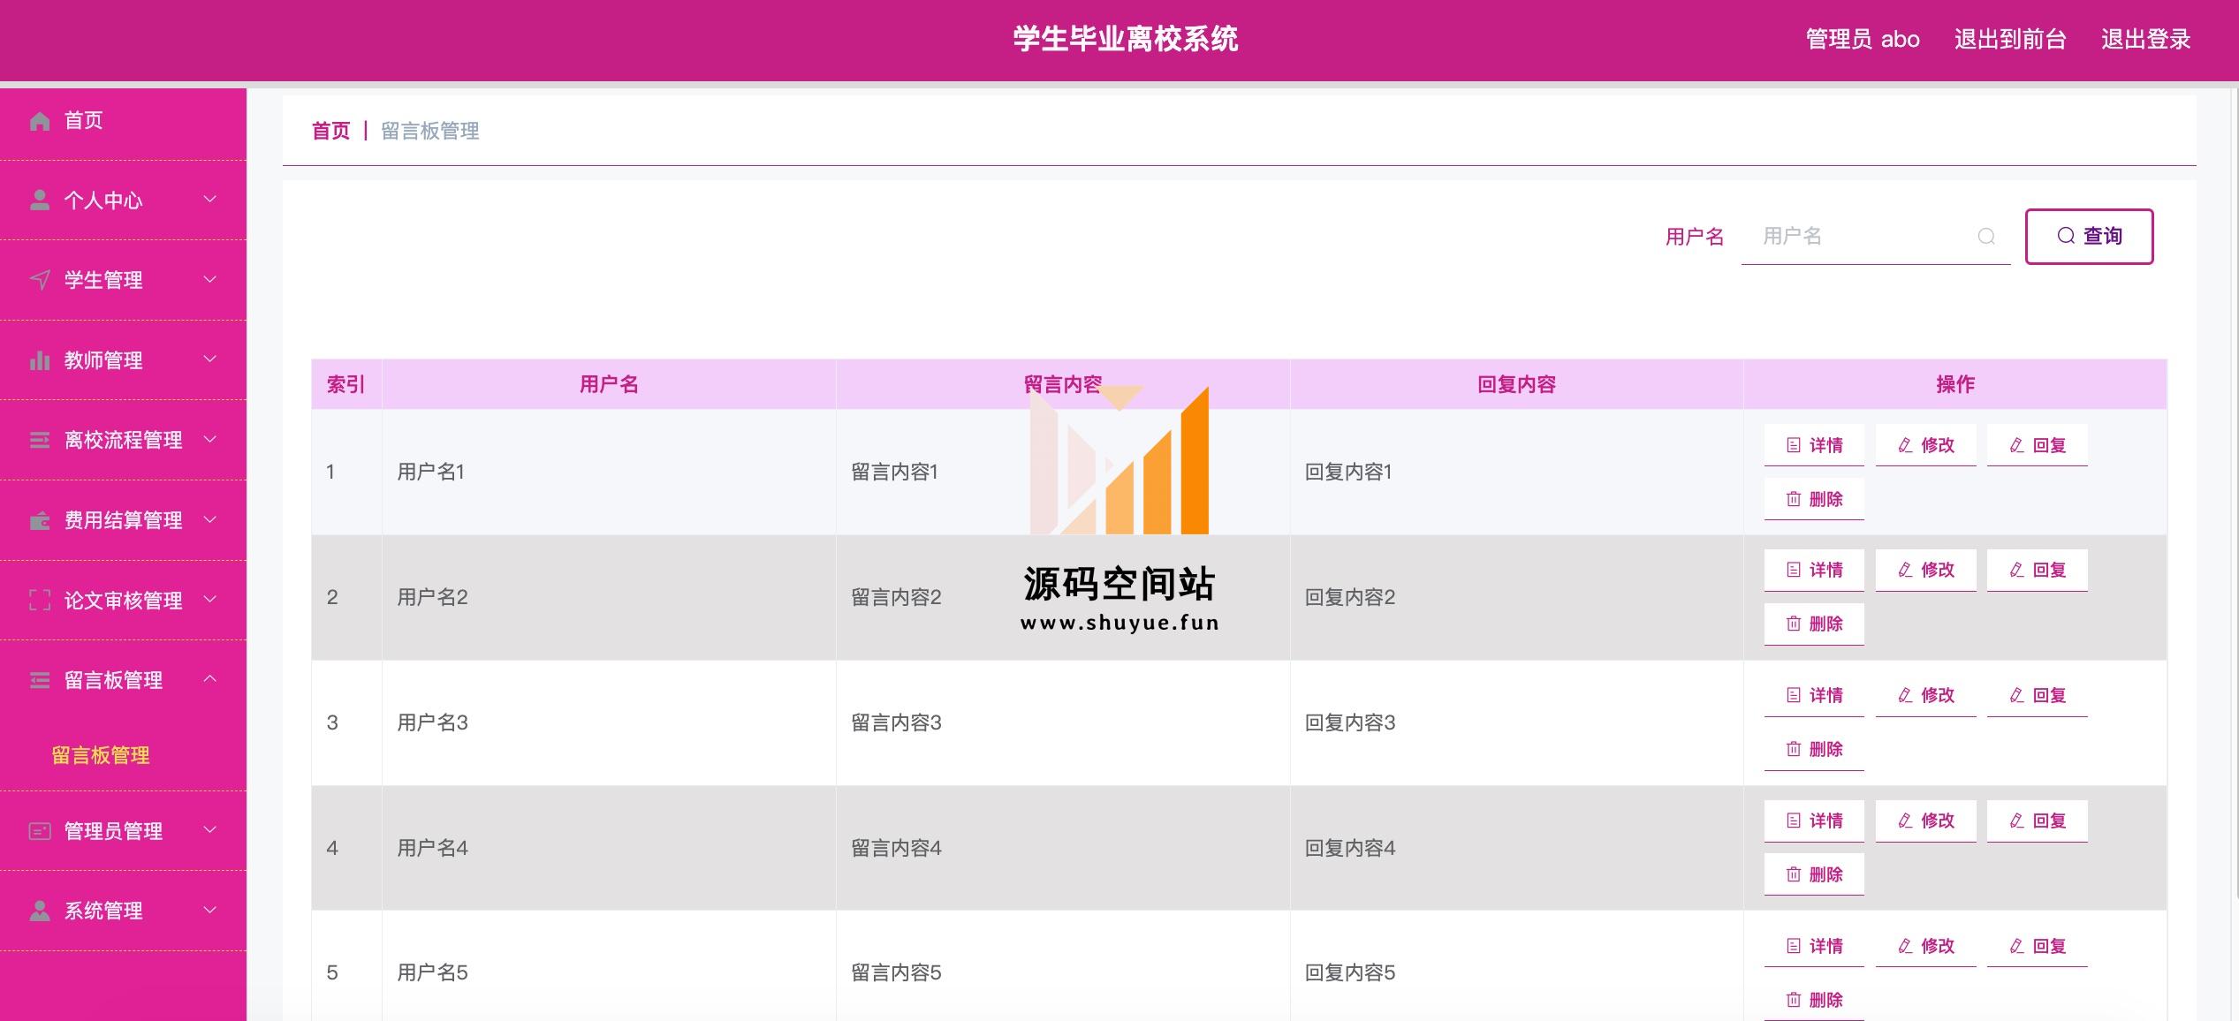The image size is (2239, 1021).
Task: Open the 学生管理 menu item
Action: pyautogui.click(x=123, y=280)
